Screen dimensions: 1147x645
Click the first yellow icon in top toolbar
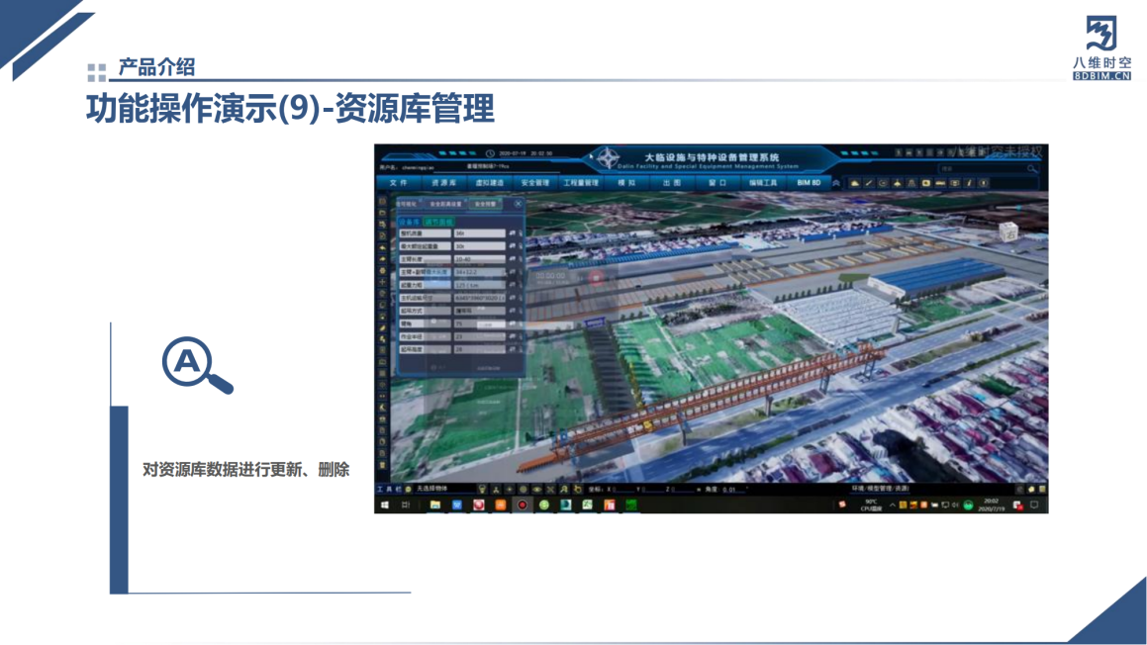pos(853,183)
